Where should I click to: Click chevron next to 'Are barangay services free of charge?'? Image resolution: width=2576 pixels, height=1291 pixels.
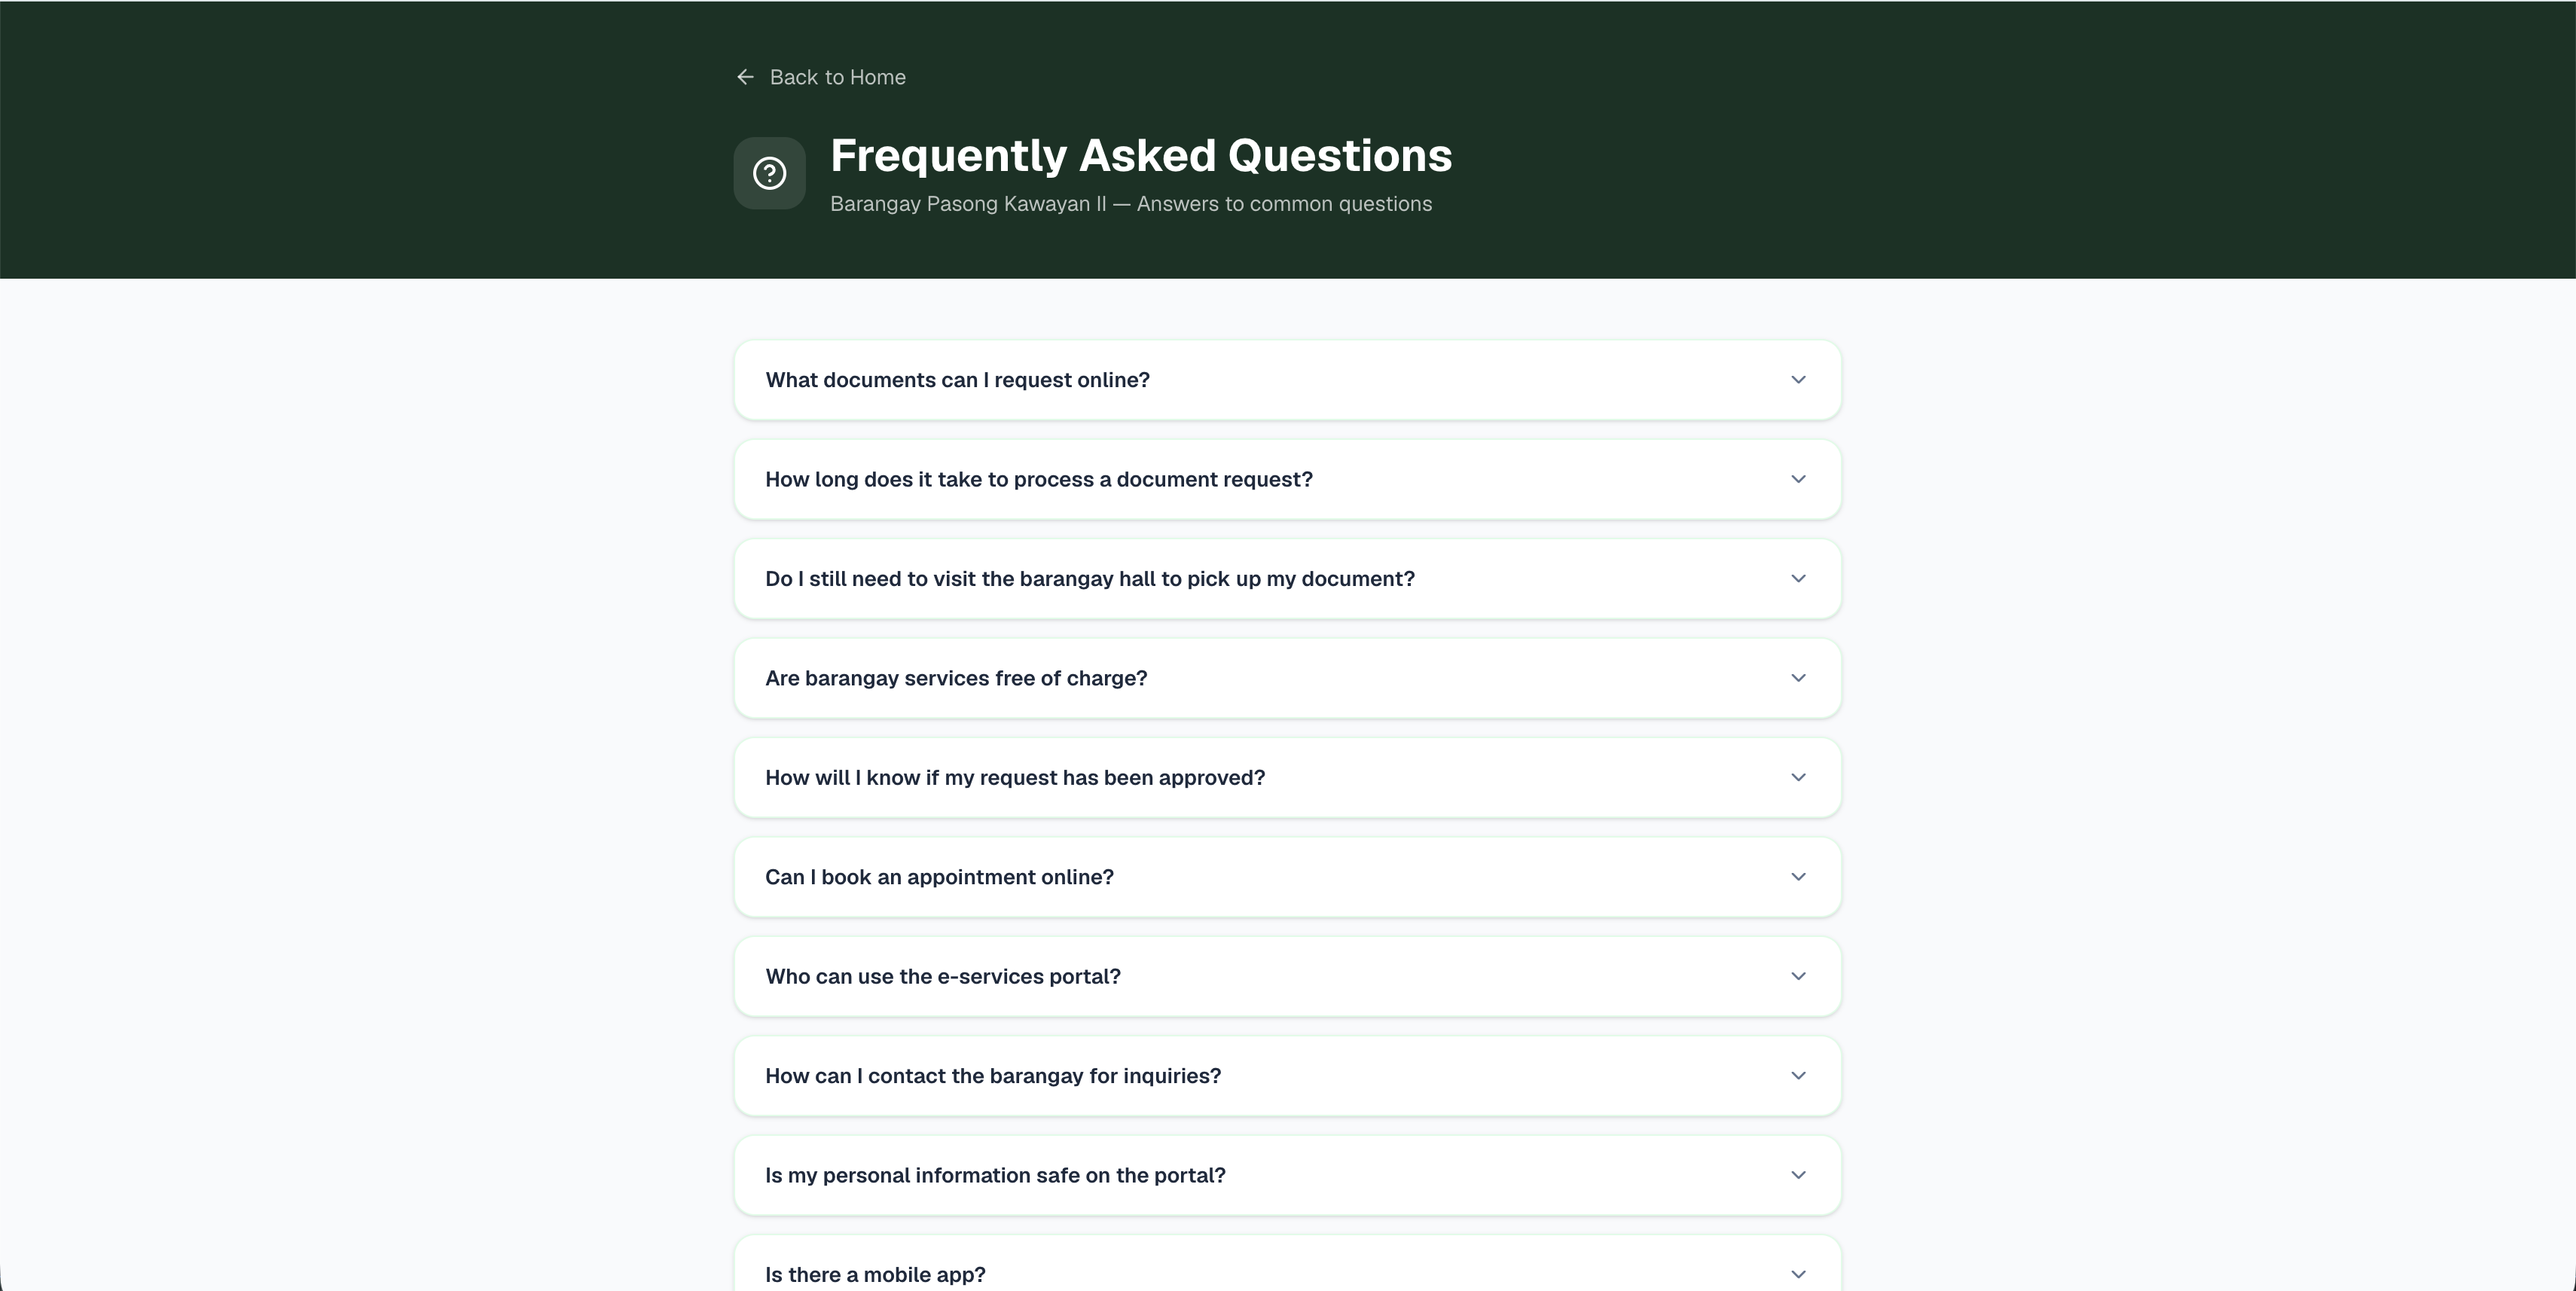pyautogui.click(x=1798, y=678)
